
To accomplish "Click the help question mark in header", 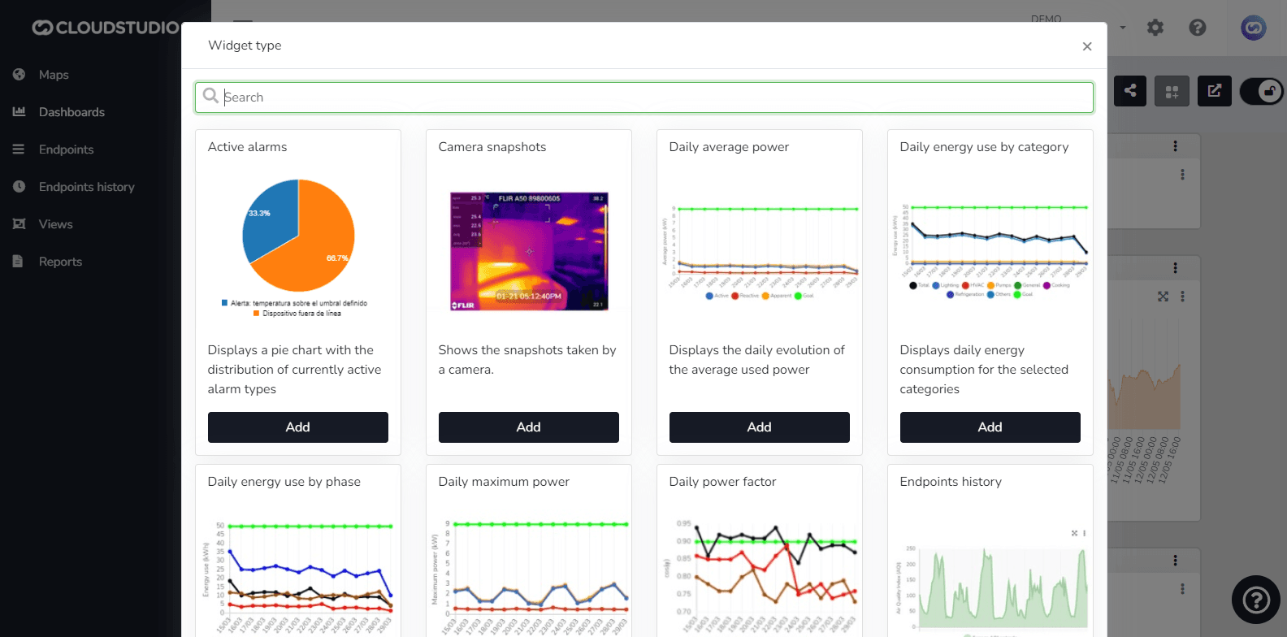I will click(1197, 28).
